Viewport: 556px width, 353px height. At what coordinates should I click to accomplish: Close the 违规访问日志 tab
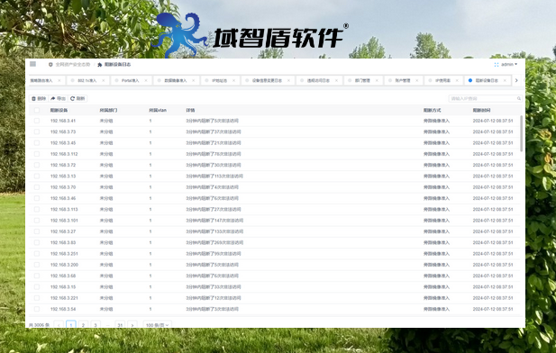tap(336, 80)
